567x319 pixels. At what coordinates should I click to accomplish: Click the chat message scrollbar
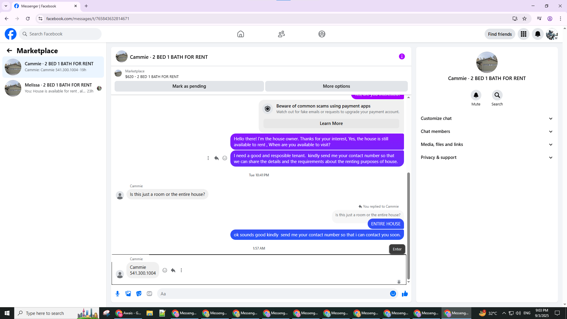tap(409, 226)
